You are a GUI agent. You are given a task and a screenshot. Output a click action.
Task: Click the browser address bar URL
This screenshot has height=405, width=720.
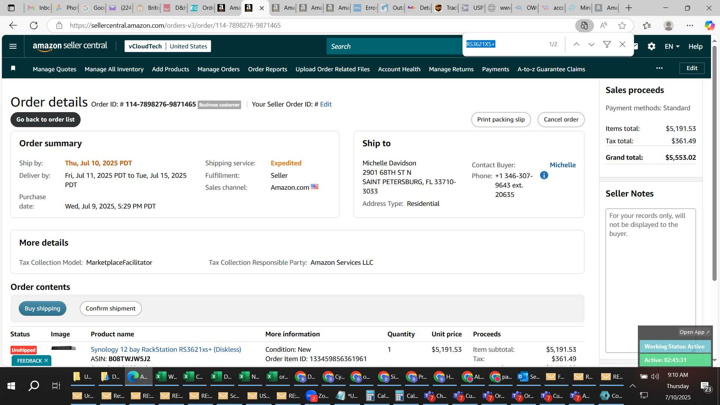click(175, 25)
